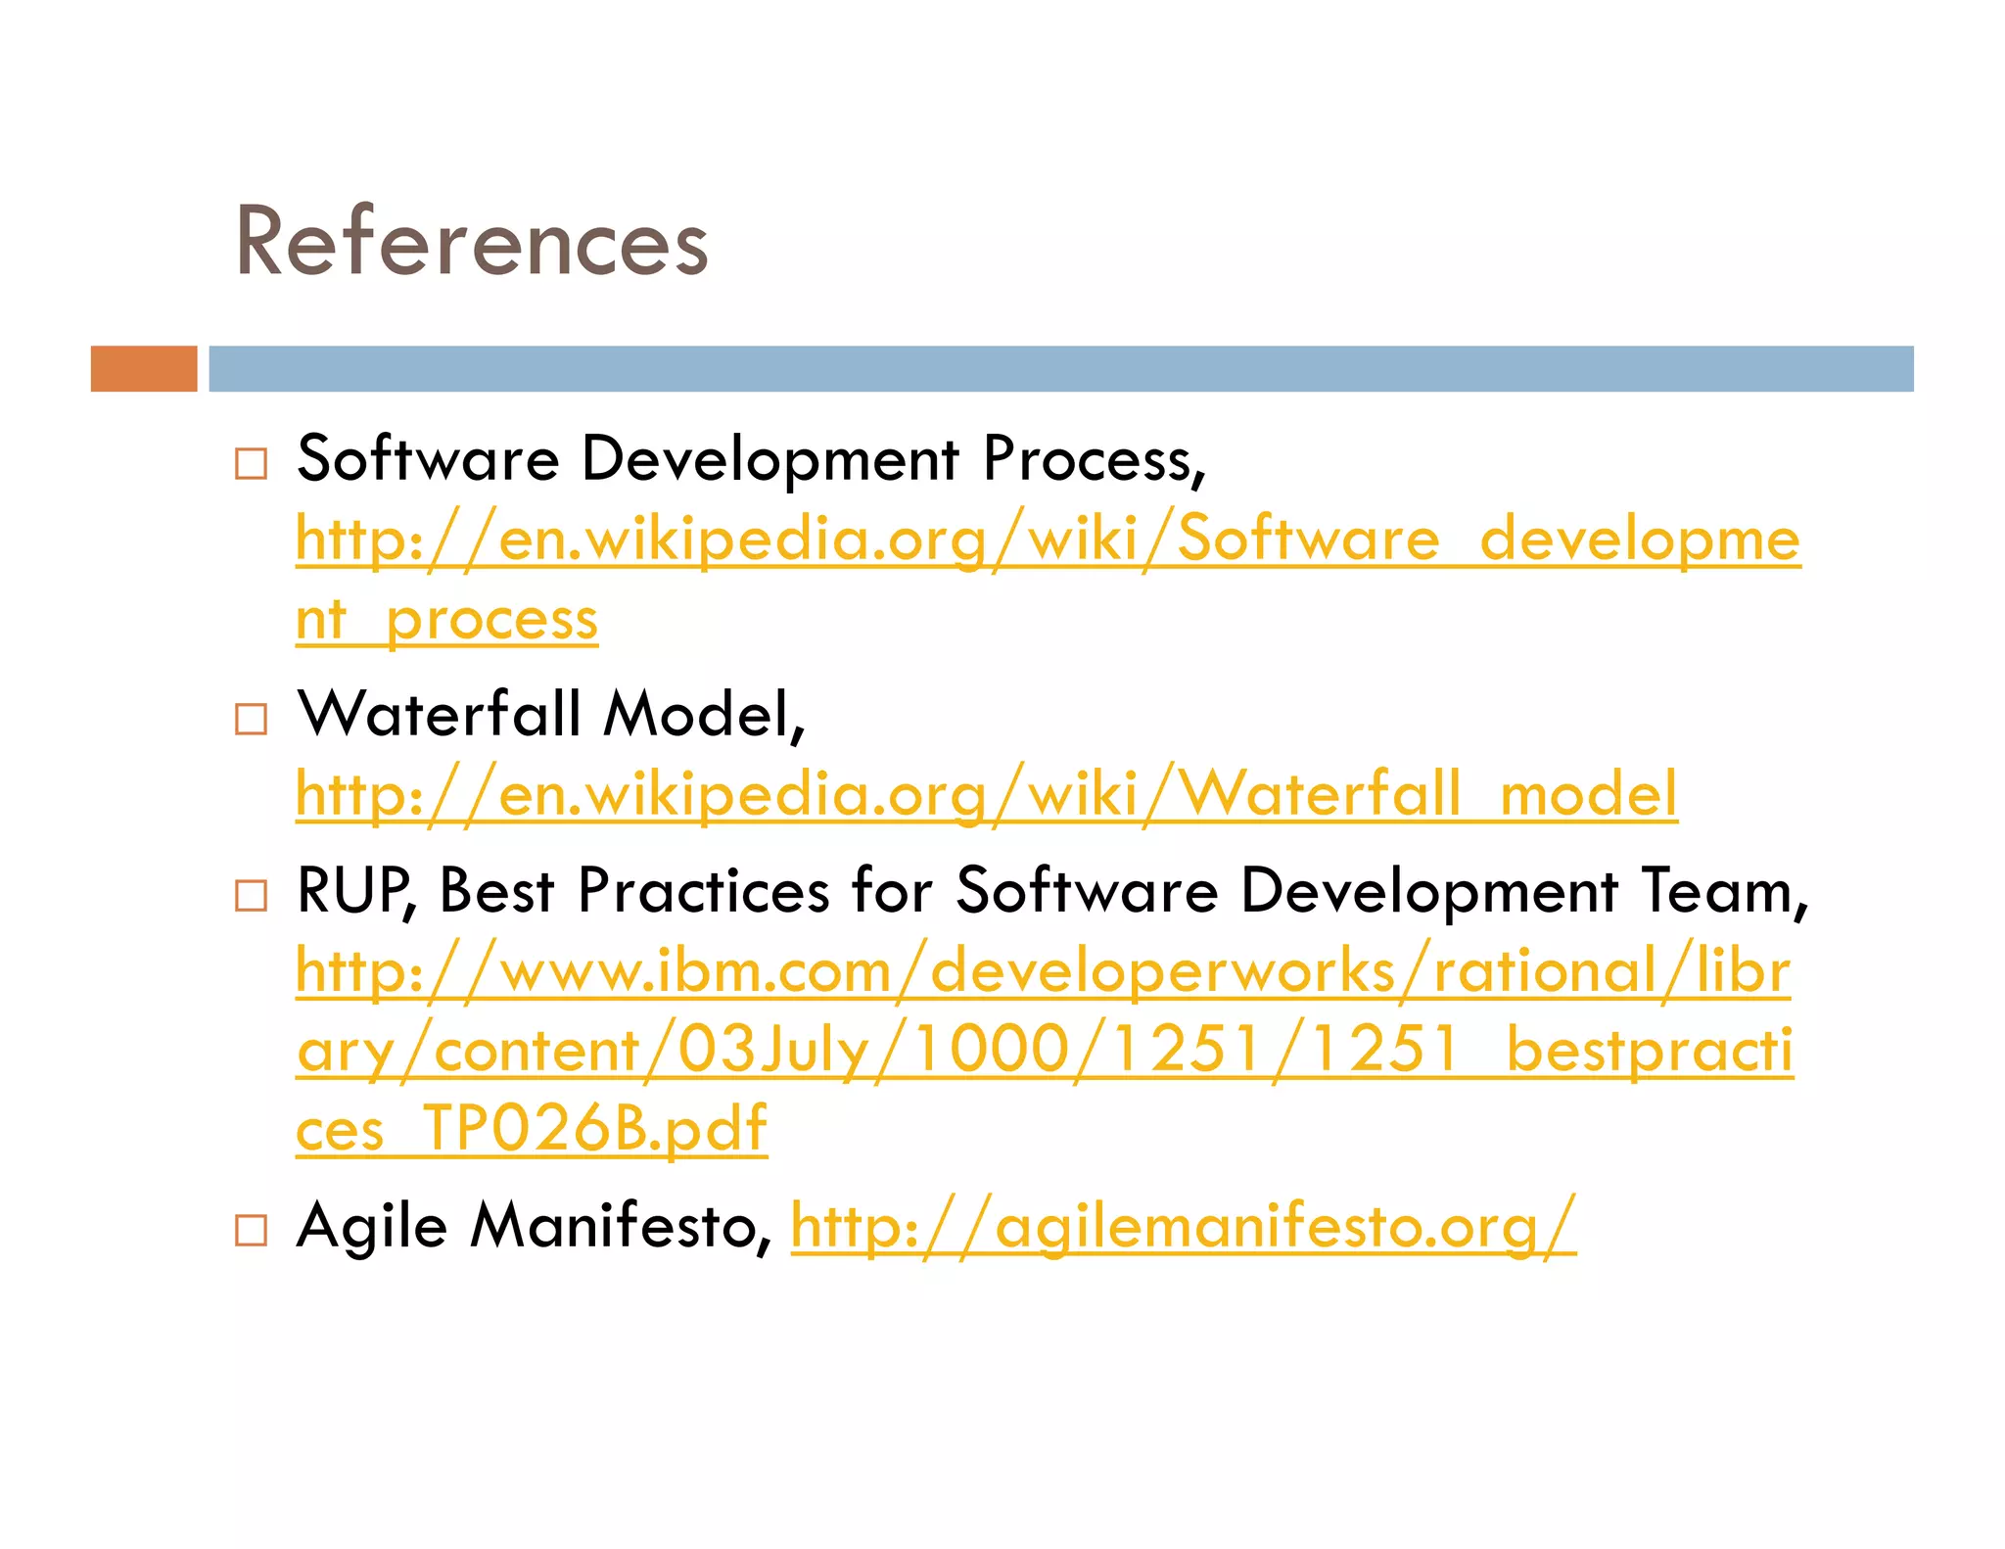Click the 'ces_TP026B.pdf' link ending

pyautogui.click(x=532, y=1129)
